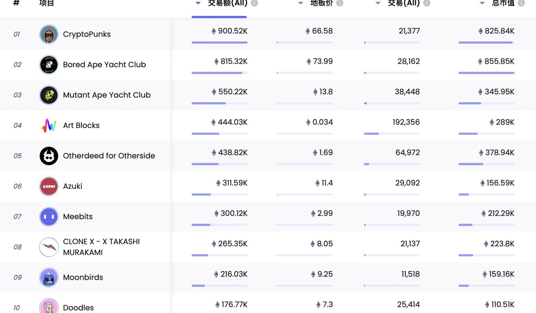The image size is (536, 313).
Task: Sort by 交易额(All) dropdown arrow
Action: 198,3
